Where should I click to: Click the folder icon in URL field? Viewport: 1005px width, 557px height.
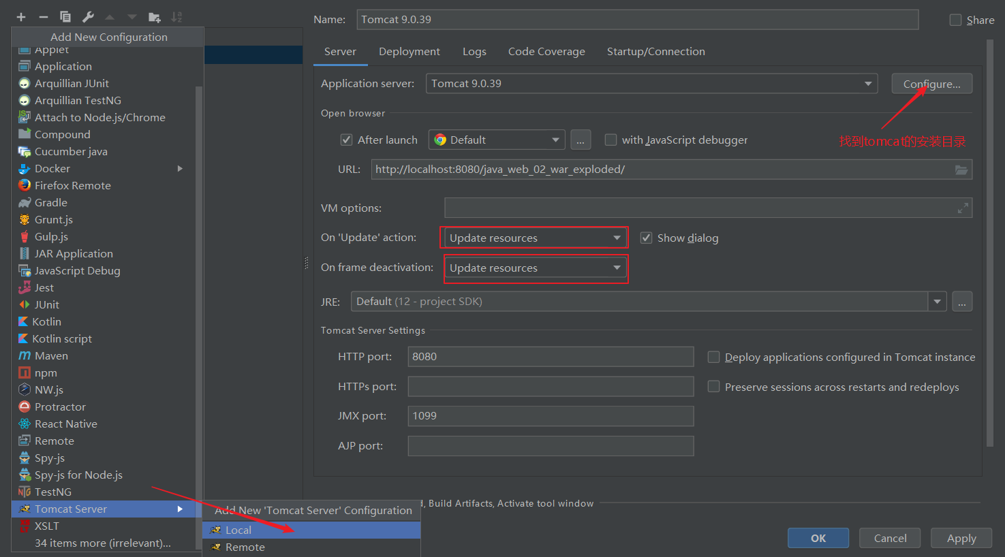tap(961, 170)
